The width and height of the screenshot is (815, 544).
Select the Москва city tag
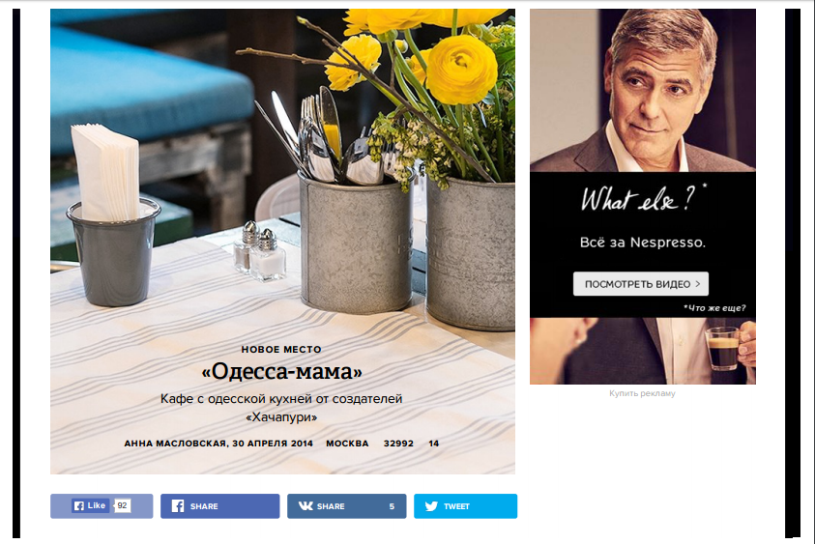347,444
